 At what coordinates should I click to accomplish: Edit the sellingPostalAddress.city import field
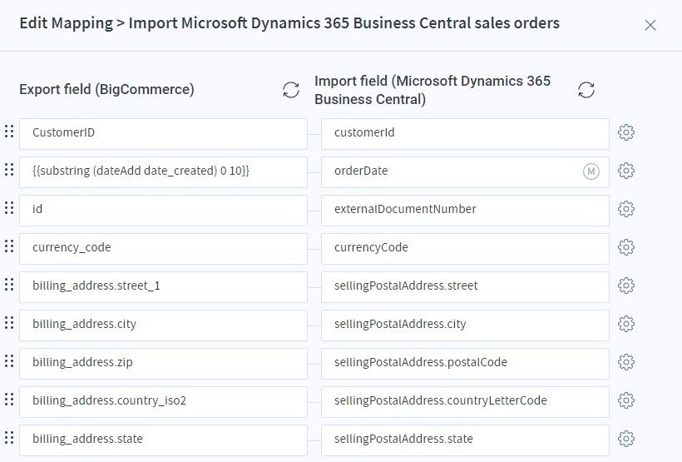[465, 325]
